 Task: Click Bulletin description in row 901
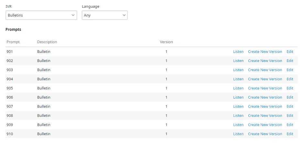[x=44, y=52]
